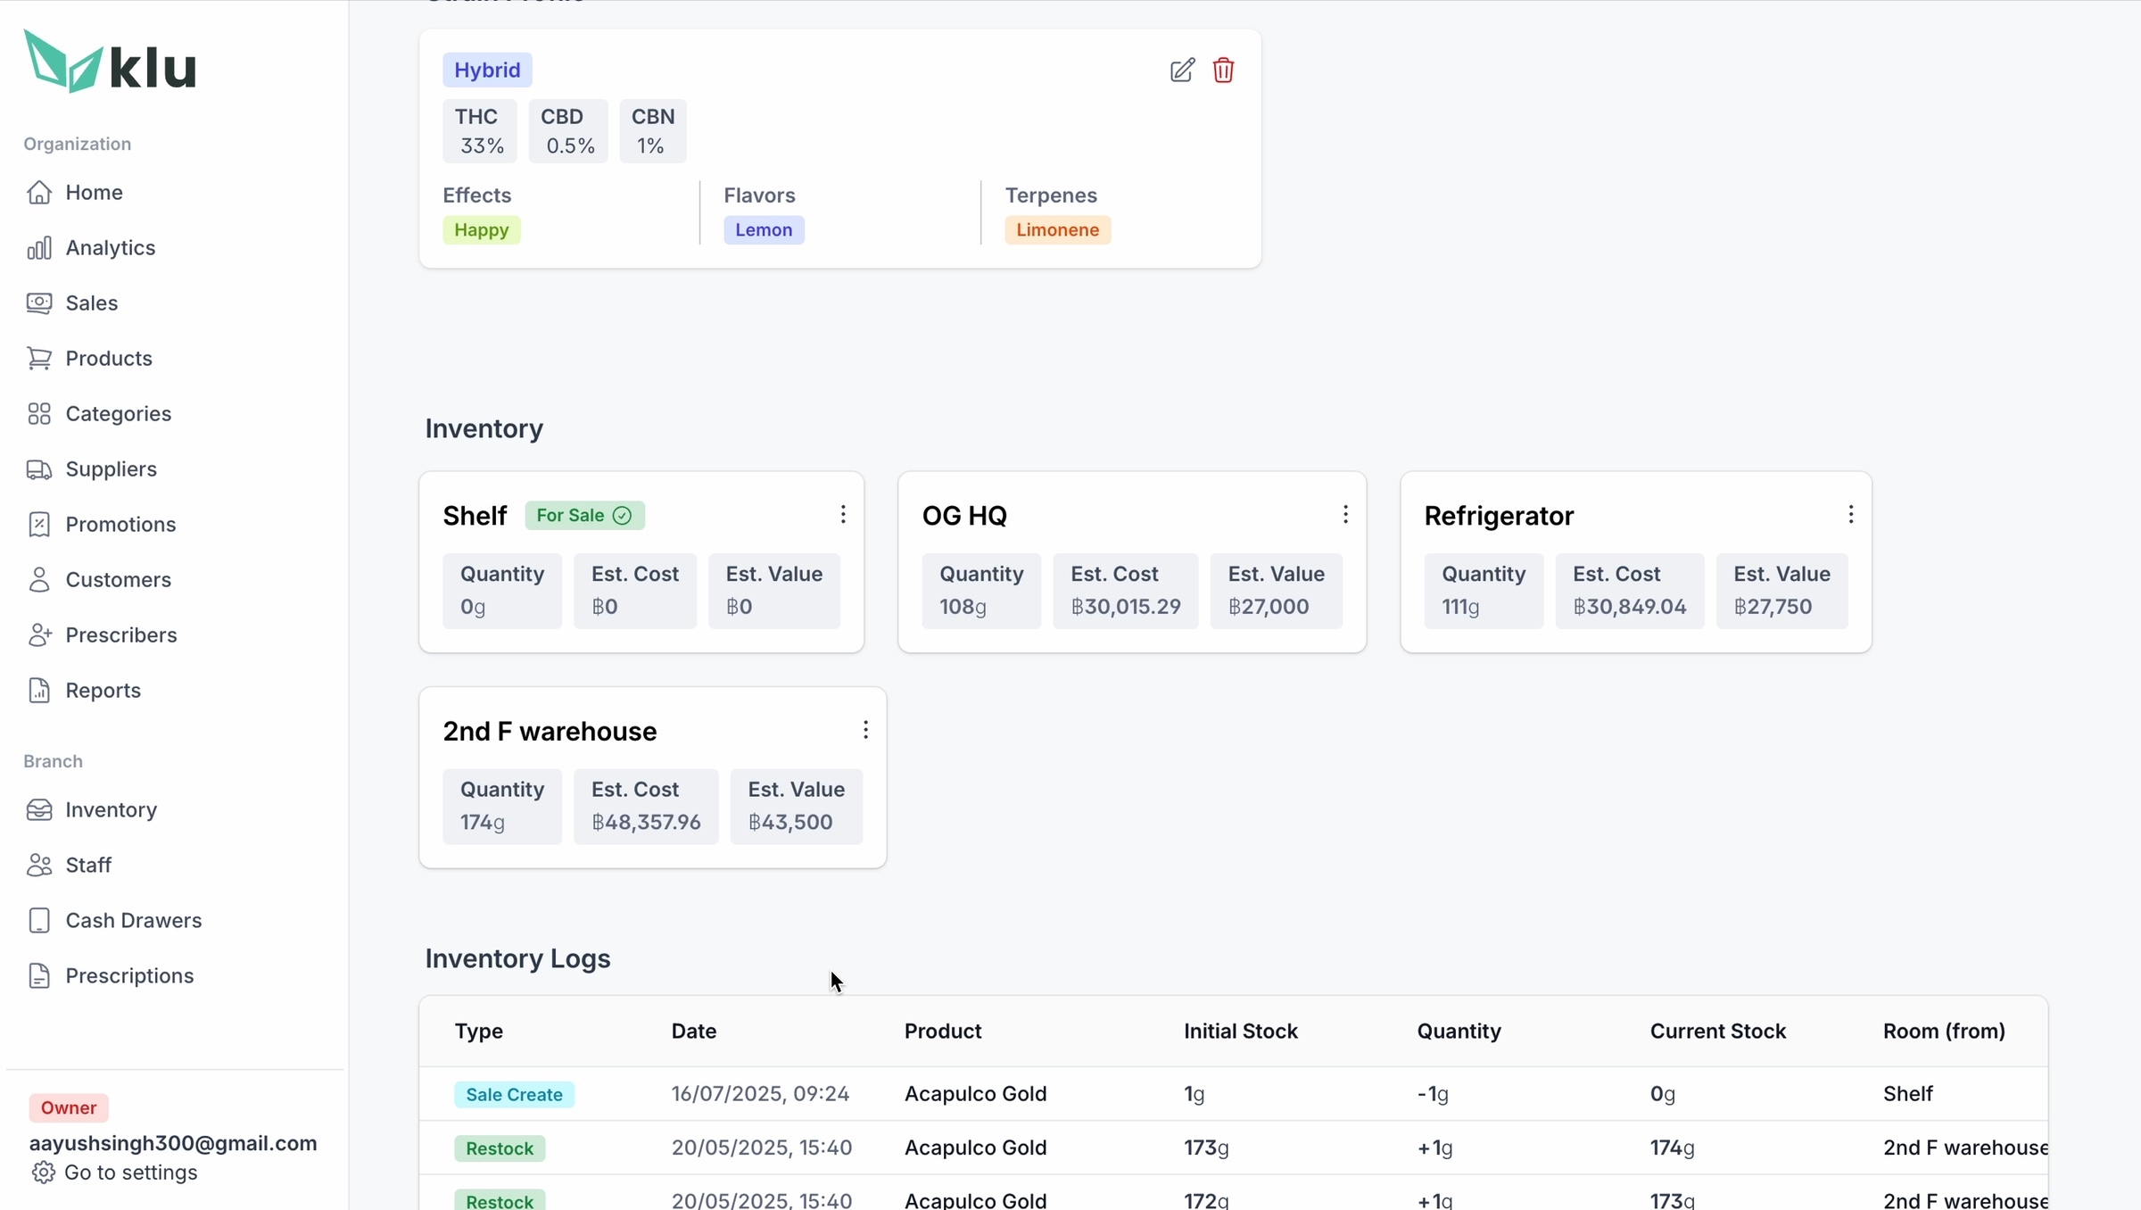Click the settings gear icon
The width and height of the screenshot is (2141, 1210).
pos(43,1173)
